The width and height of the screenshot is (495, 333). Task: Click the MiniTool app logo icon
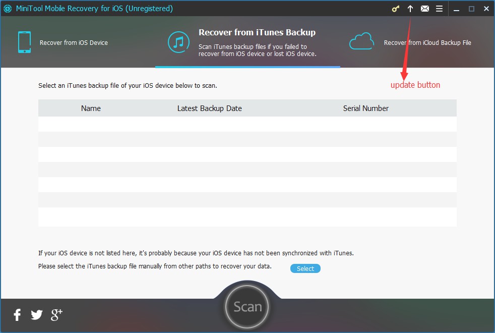point(7,9)
